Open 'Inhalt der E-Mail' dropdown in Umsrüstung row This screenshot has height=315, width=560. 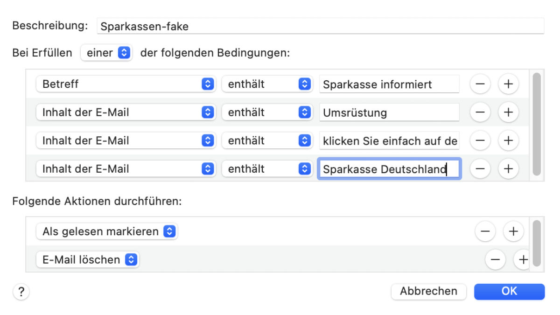click(x=126, y=112)
